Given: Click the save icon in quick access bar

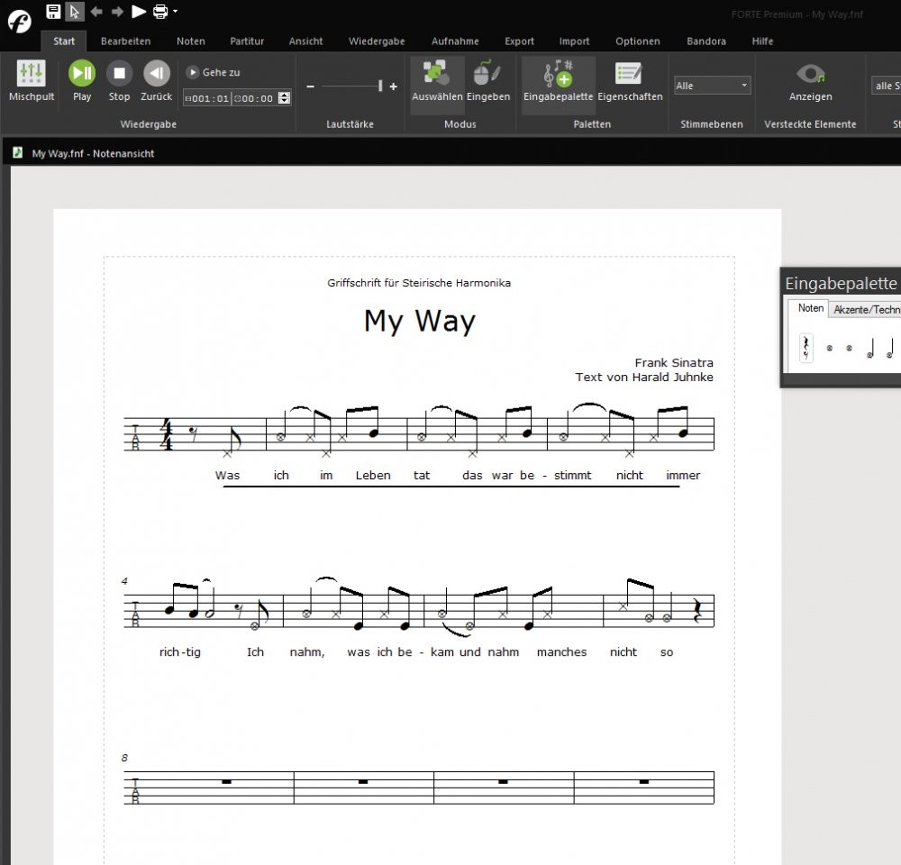Looking at the screenshot, I should tap(53, 11).
